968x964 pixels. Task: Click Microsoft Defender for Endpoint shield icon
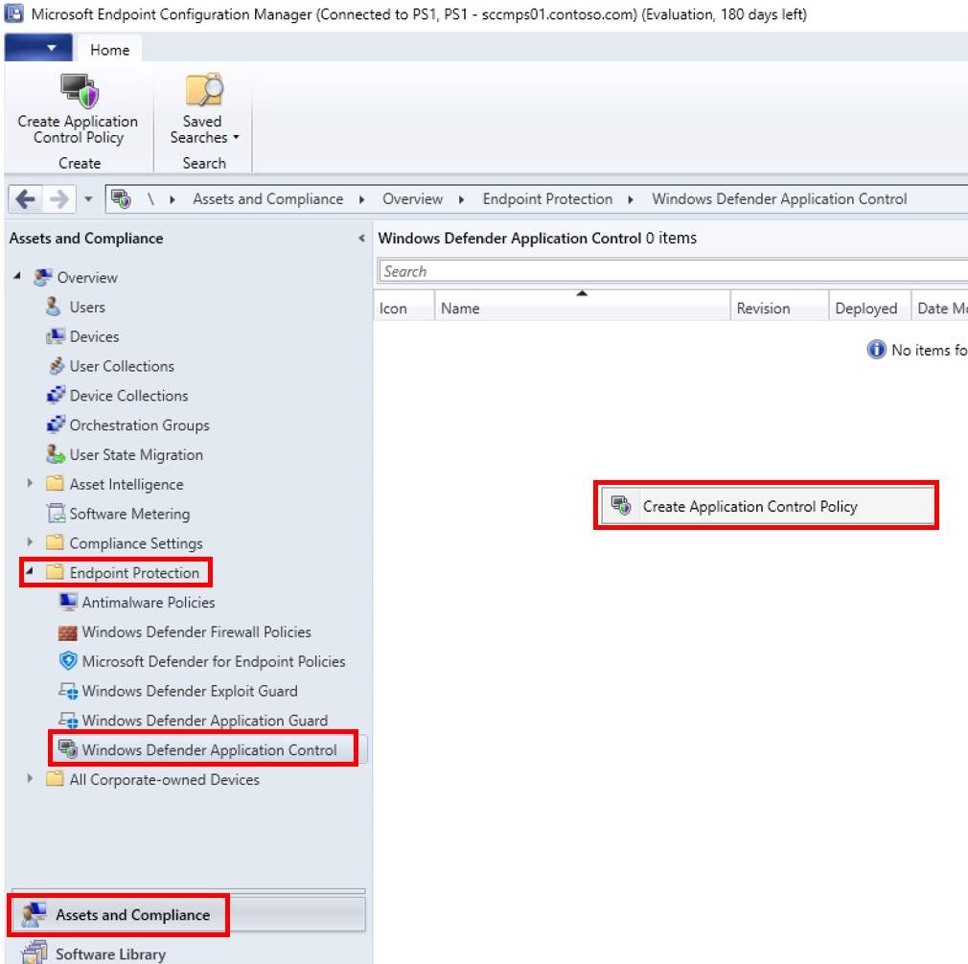click(68, 661)
